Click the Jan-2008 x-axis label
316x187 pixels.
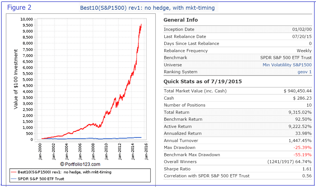pos(93,151)
